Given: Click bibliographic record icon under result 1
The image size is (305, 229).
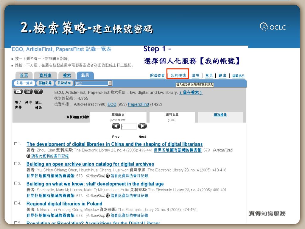Looking at the screenshot, I should click(28, 156).
